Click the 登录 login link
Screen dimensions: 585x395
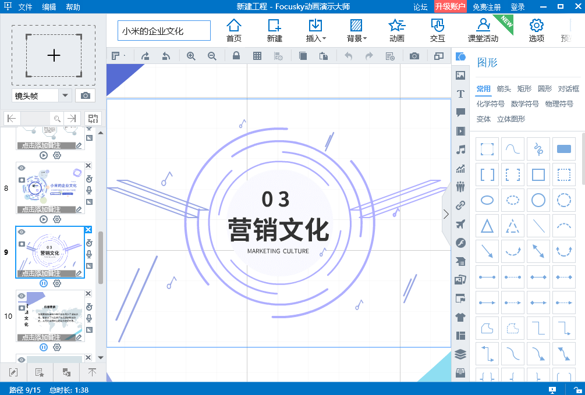[517, 7]
